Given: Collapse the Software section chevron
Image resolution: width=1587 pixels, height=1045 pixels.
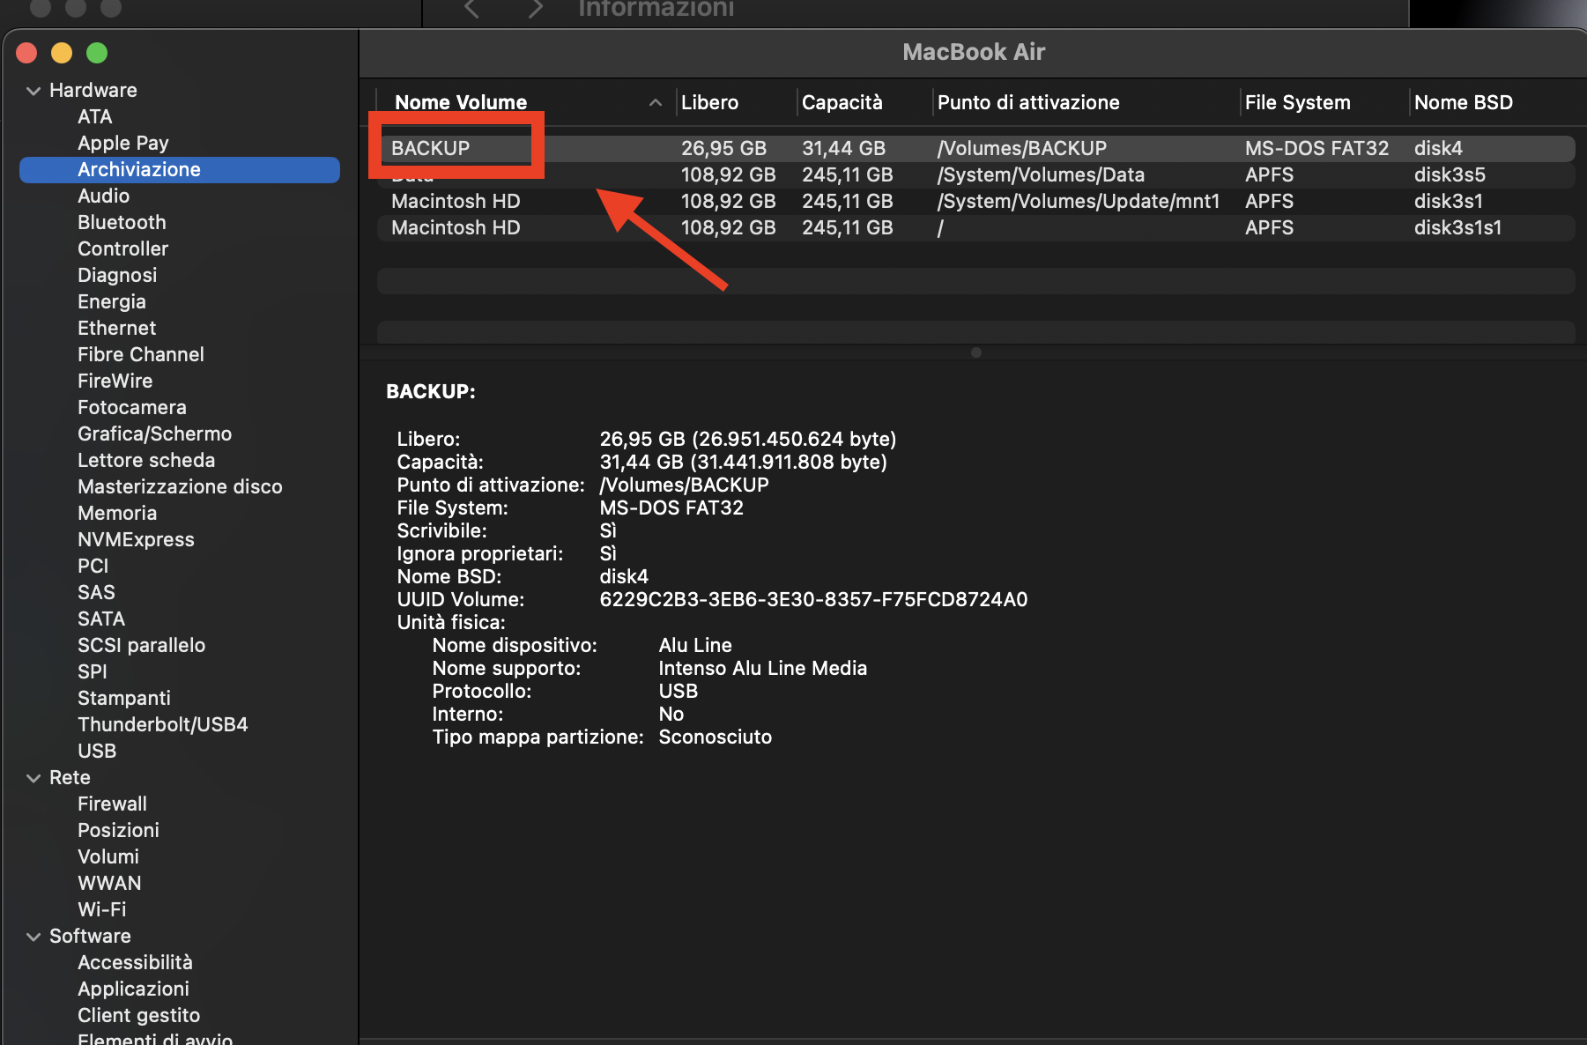Looking at the screenshot, I should pos(33,937).
